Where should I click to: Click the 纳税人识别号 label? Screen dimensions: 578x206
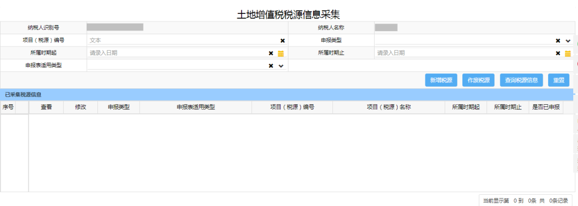43,28
